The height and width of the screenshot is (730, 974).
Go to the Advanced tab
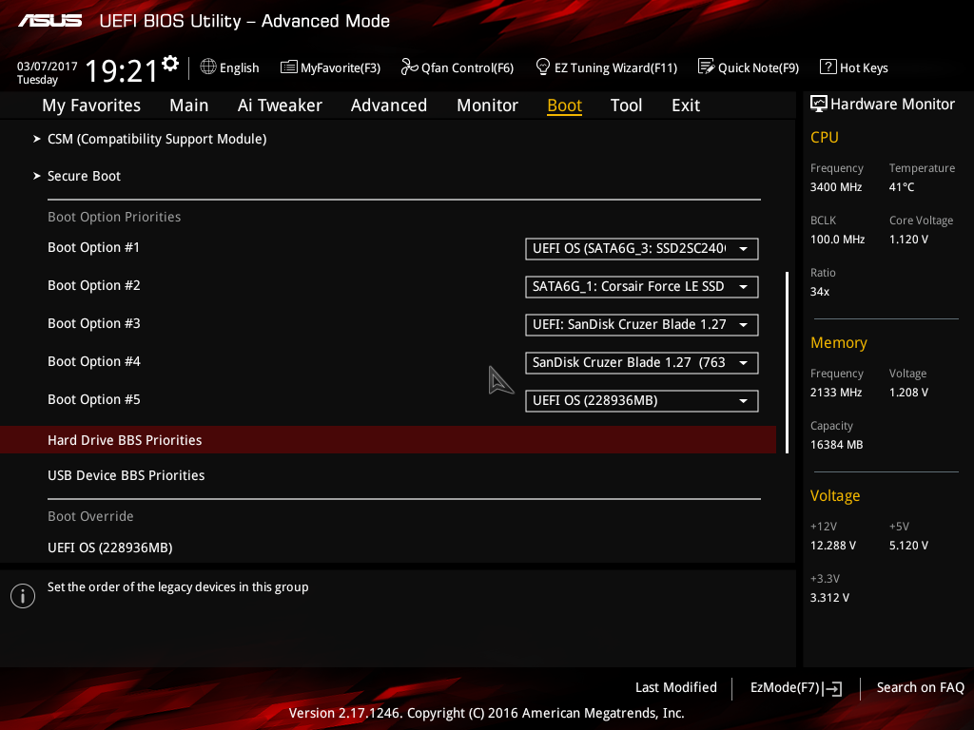click(x=389, y=106)
